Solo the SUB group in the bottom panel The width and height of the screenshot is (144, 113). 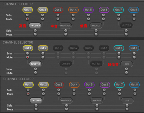coord(127,105)
